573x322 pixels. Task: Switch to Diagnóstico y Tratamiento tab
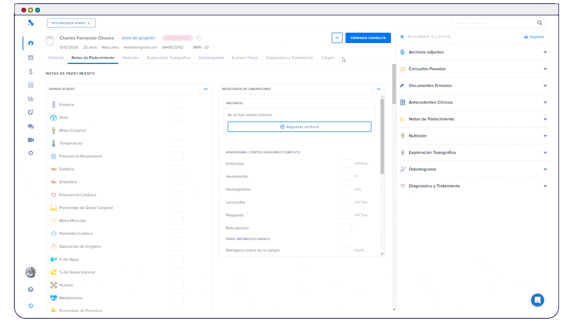(289, 58)
